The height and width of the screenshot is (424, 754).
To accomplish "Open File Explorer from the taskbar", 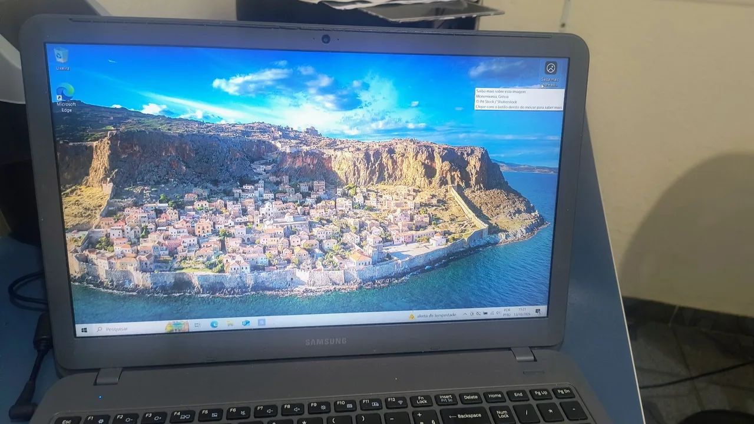I will click(230, 324).
